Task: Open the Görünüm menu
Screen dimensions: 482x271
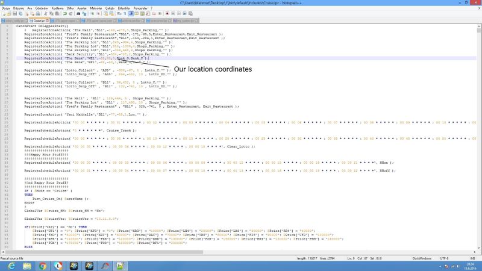Action: [x=42, y=8]
